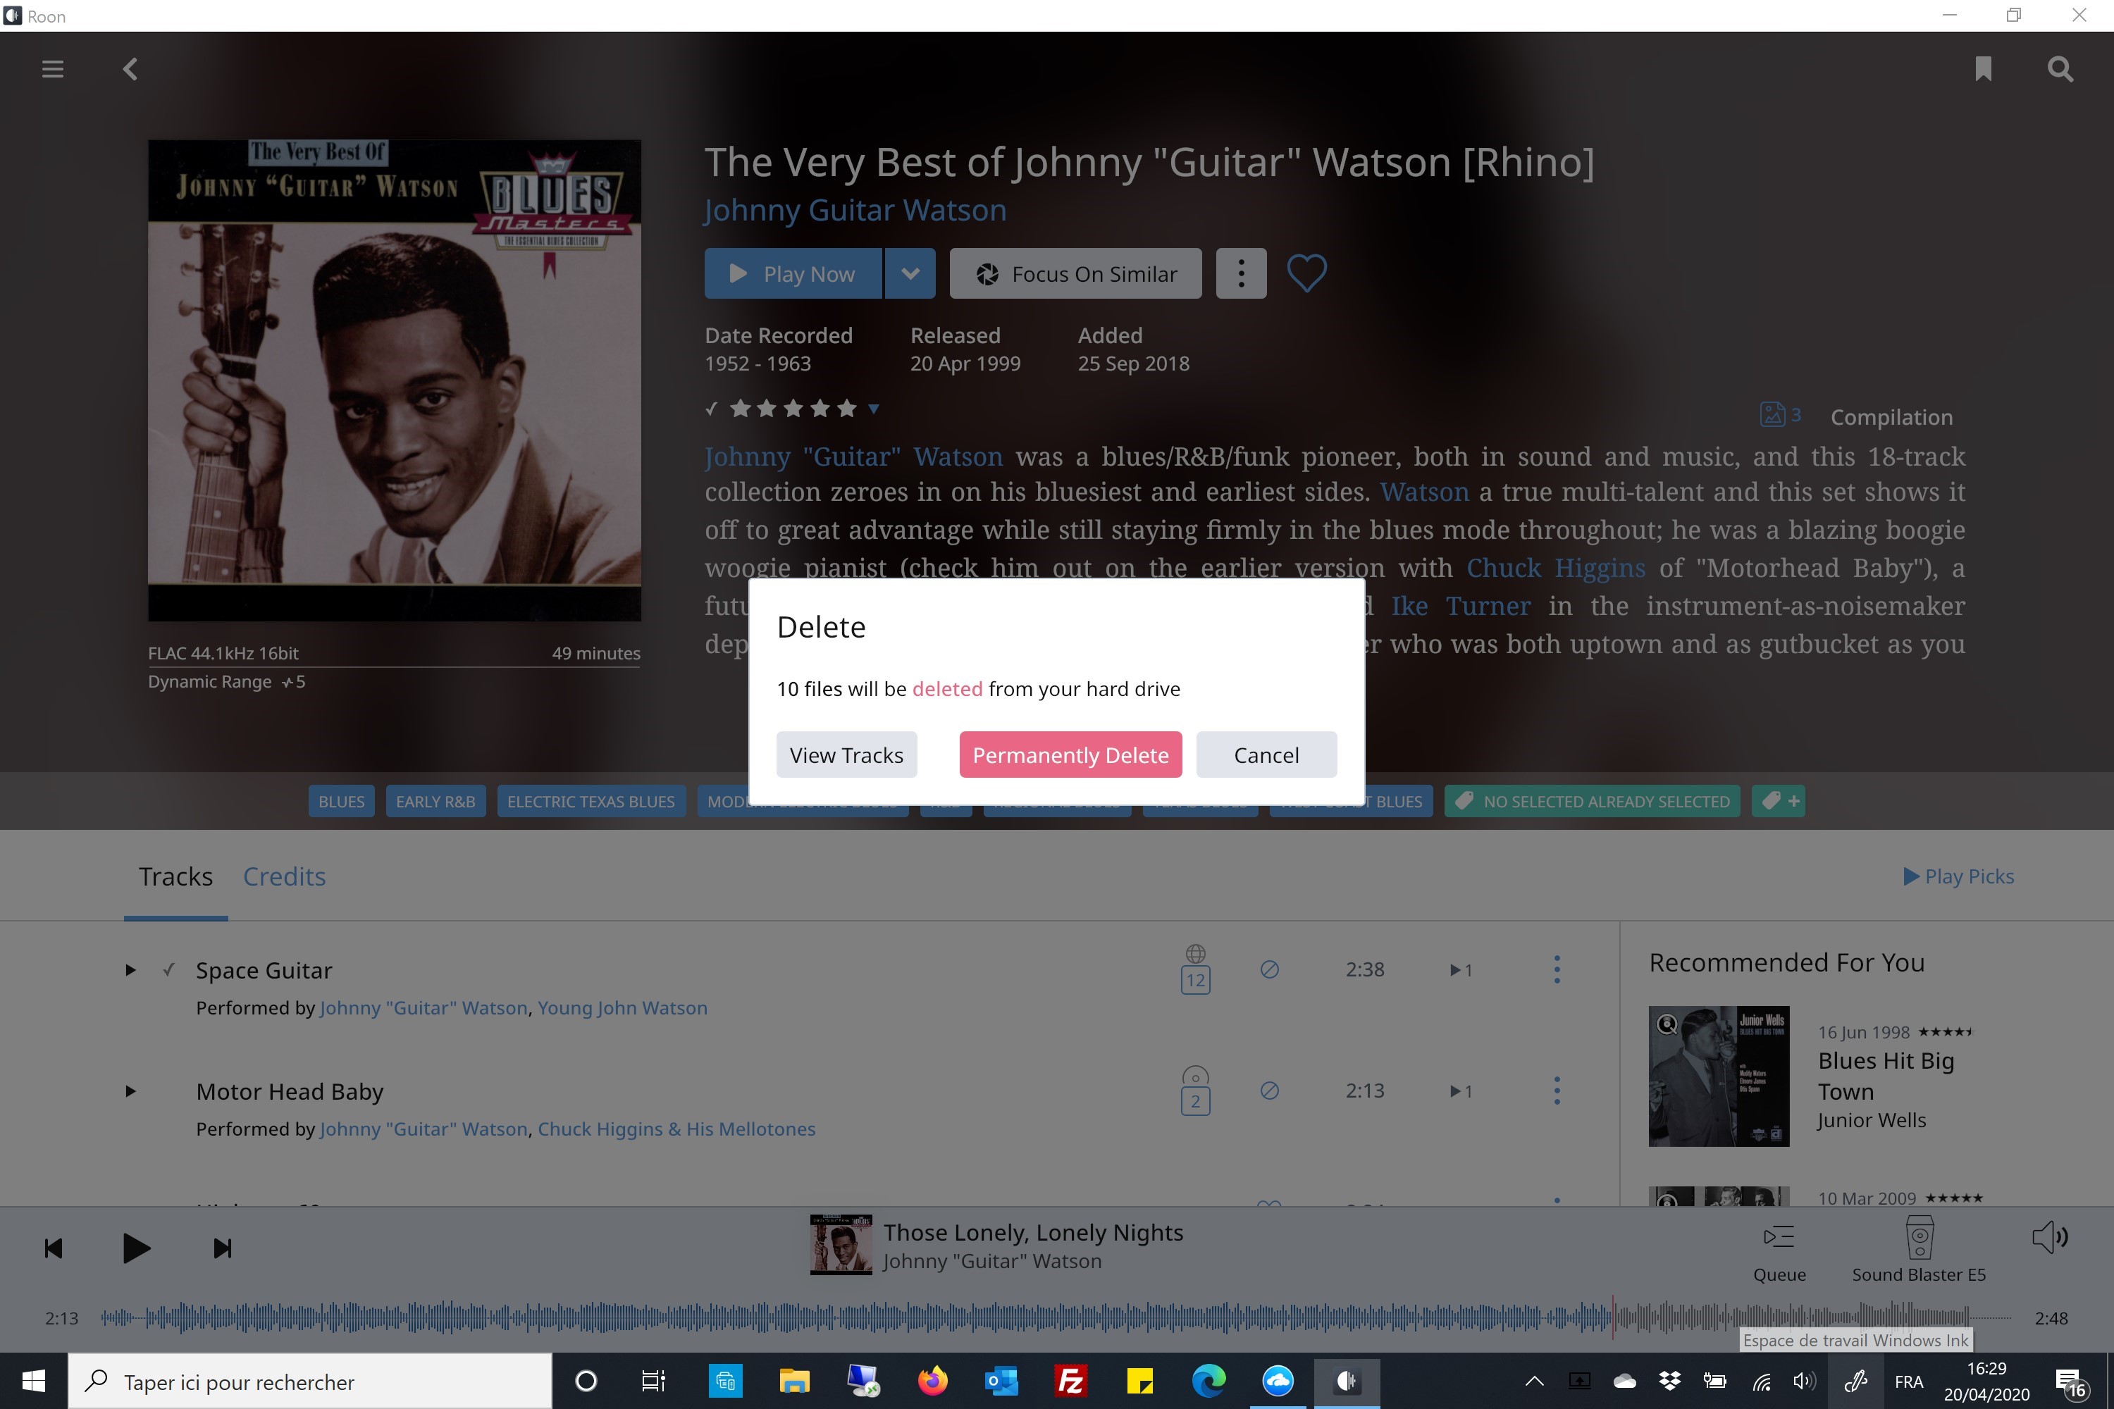Cancel the Delete dialog
Viewport: 2114px width, 1409px height.
coord(1266,755)
